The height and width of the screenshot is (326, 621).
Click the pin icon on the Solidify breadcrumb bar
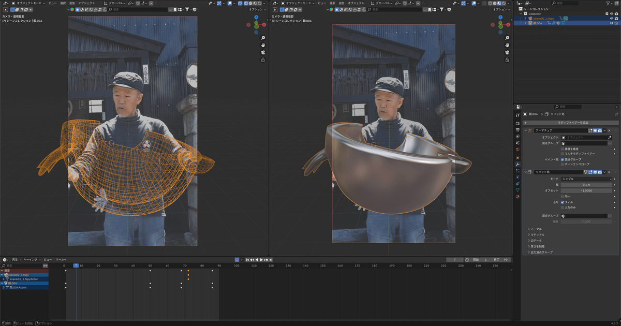tap(617, 113)
